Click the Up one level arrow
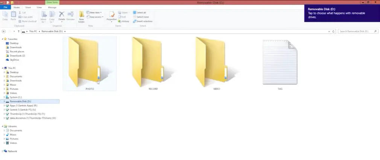Screen dimensions: 380x160 (19, 32)
